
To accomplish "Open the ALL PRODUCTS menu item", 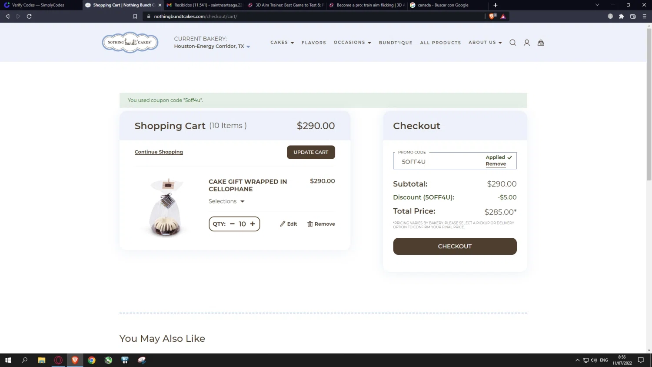I will [x=440, y=43].
